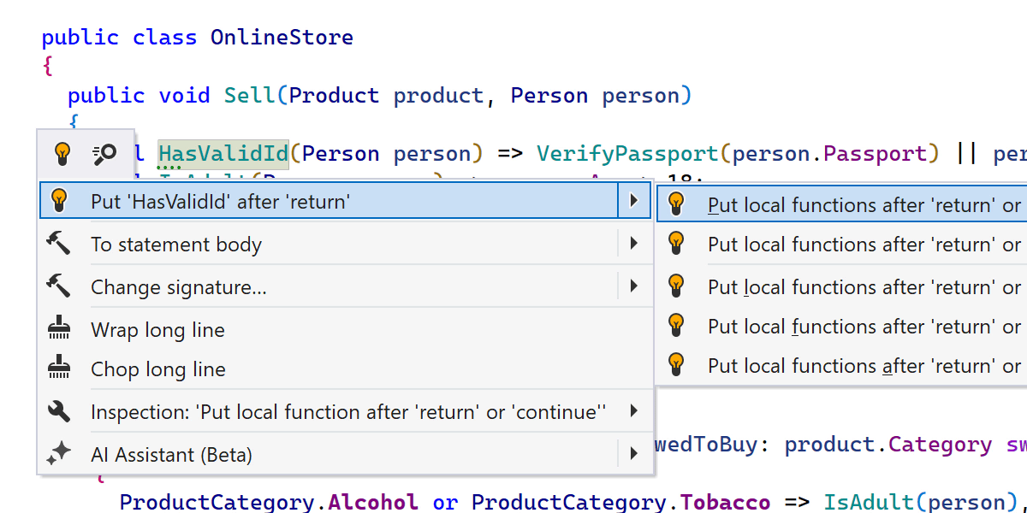Click the HasValidId identifier in code
The height and width of the screenshot is (513, 1027).
coord(223,154)
